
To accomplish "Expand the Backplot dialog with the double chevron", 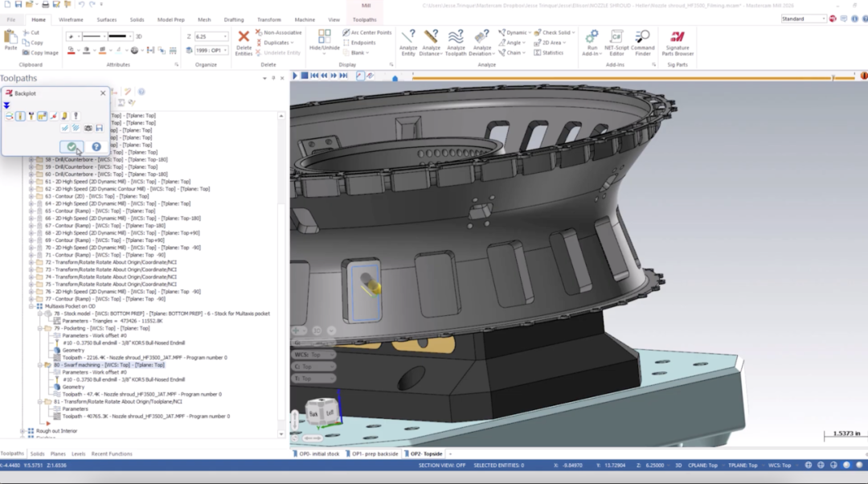I will [6, 105].
